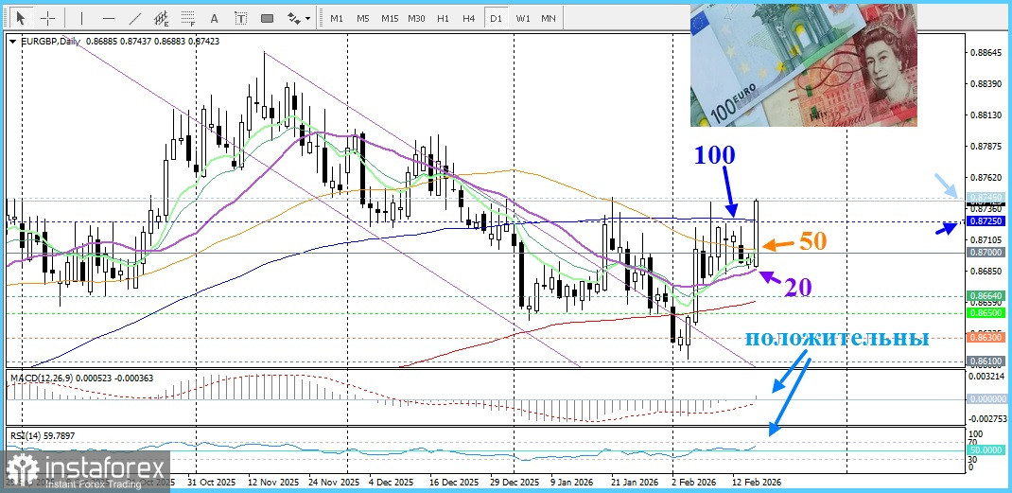Click the EURGBP,Daily chart title text
The image size is (1012, 493).
pyautogui.click(x=52, y=42)
